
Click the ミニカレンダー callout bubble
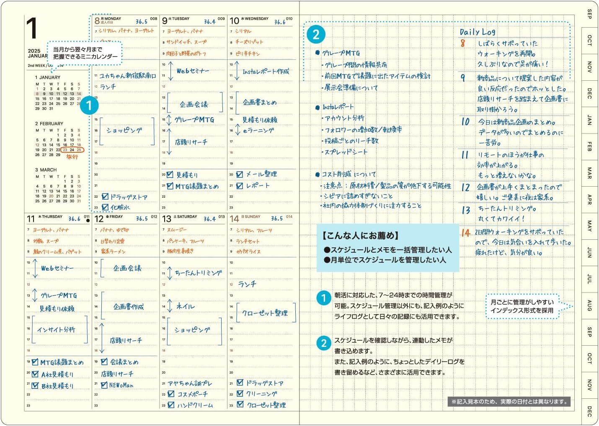click(x=85, y=53)
